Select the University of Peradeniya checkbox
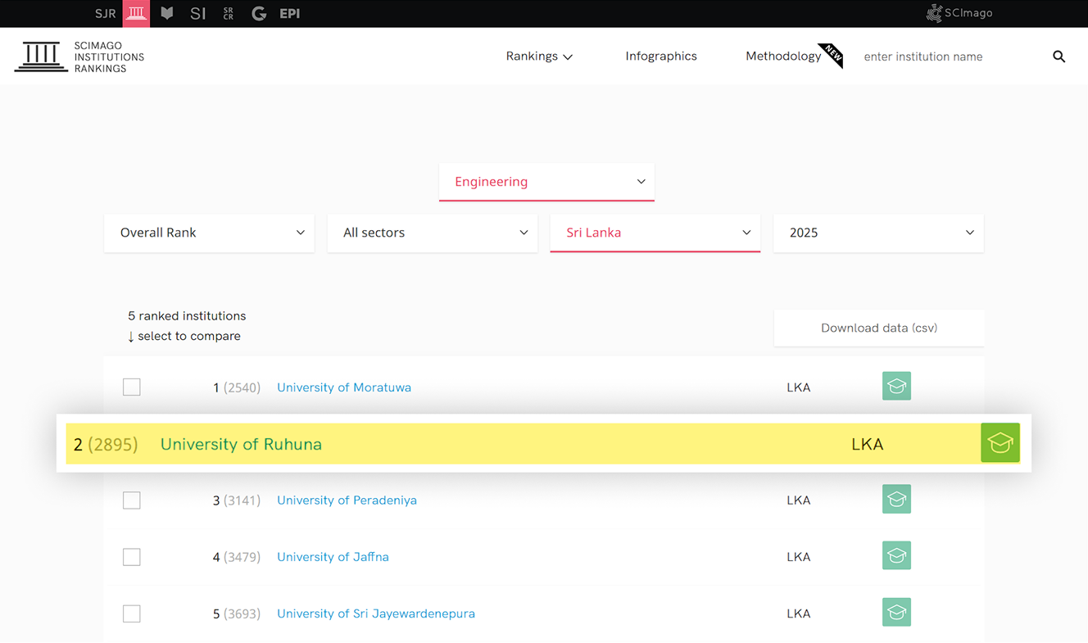 pos(132,500)
